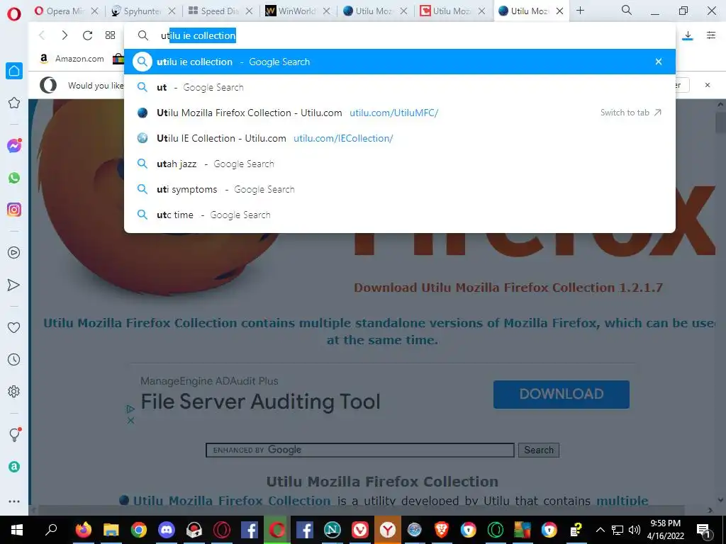Select 'utilu ie collection' Google Search suggestion
The height and width of the screenshot is (544, 726).
point(400,62)
